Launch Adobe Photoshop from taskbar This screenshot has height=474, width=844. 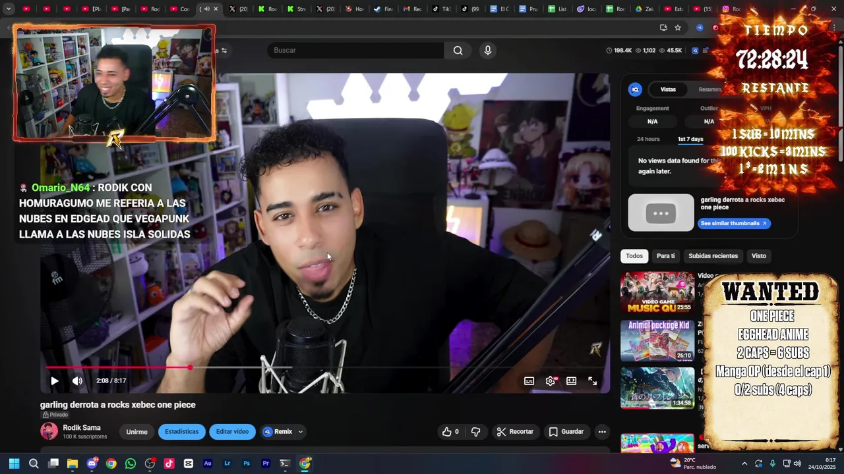[x=247, y=463]
